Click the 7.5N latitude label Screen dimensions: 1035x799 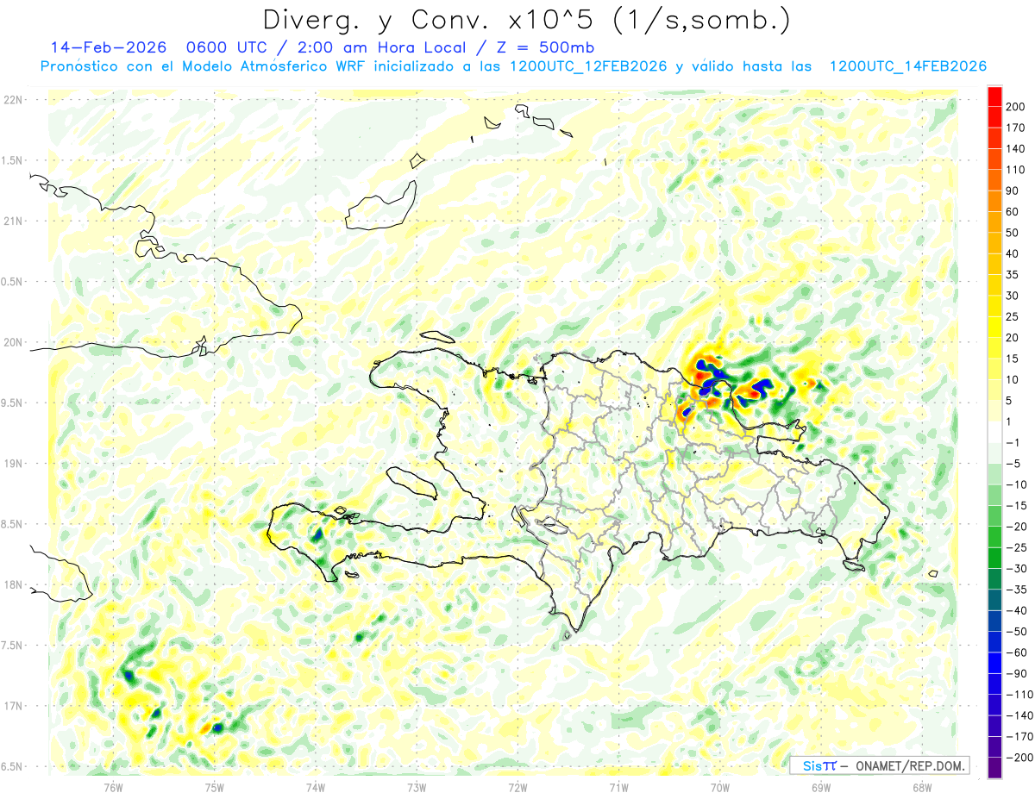[13, 646]
